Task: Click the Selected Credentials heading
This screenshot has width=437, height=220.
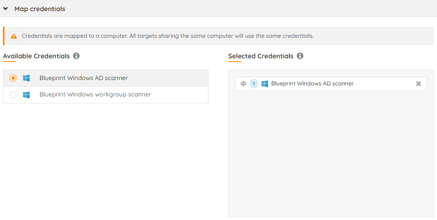Action: (x=261, y=56)
